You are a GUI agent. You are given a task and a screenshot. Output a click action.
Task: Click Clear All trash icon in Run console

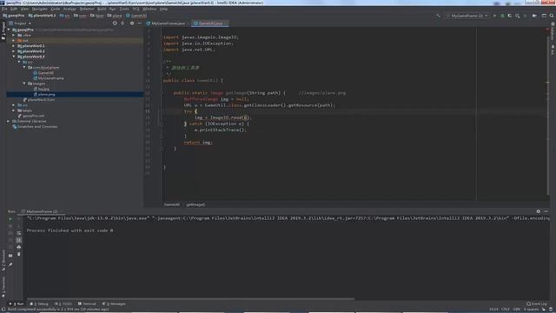click(19, 254)
